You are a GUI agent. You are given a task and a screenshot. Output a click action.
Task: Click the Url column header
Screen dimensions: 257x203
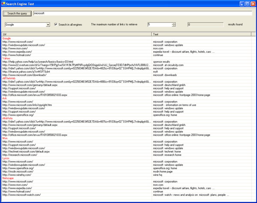[77, 34]
